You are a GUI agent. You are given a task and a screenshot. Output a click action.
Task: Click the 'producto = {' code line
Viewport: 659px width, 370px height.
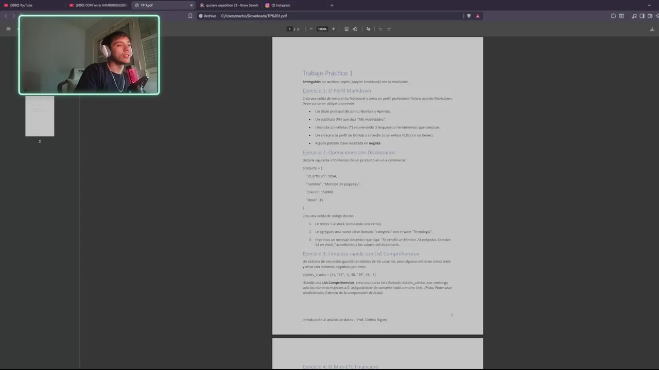[x=312, y=168]
